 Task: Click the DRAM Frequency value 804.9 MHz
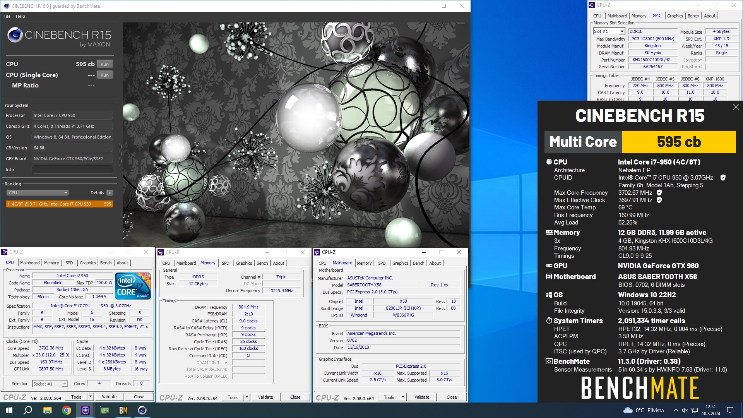(248, 307)
